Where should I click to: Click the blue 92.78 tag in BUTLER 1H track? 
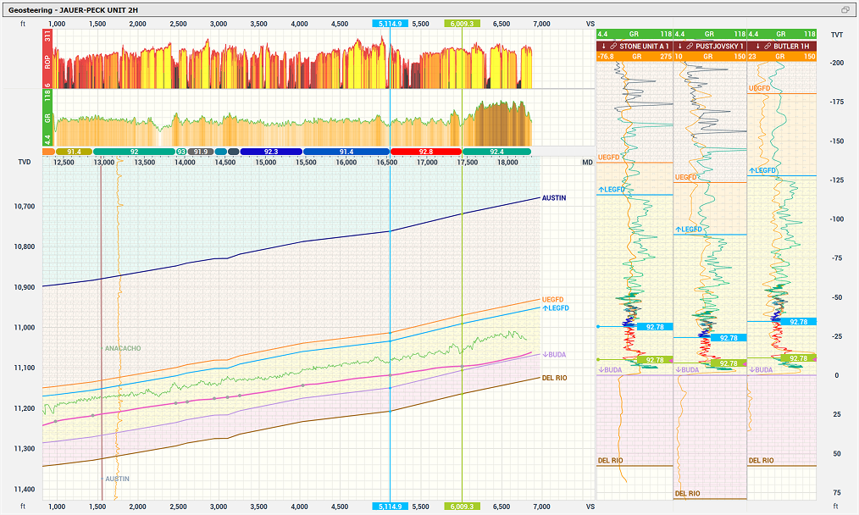798,322
